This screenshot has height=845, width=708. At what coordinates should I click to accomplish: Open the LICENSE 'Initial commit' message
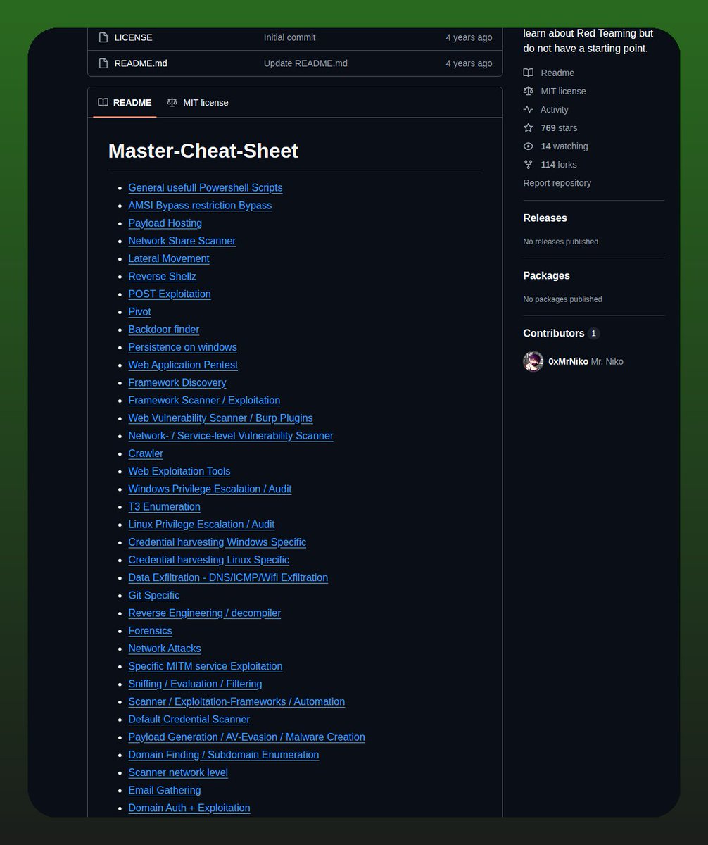[x=289, y=37]
